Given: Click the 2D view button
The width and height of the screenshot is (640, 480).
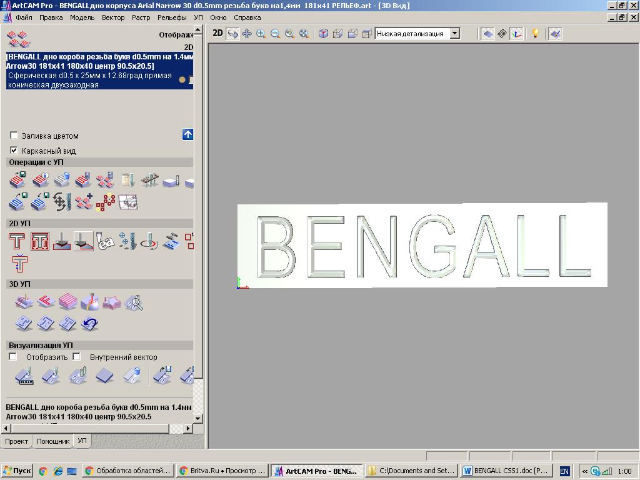Looking at the screenshot, I should click(217, 34).
